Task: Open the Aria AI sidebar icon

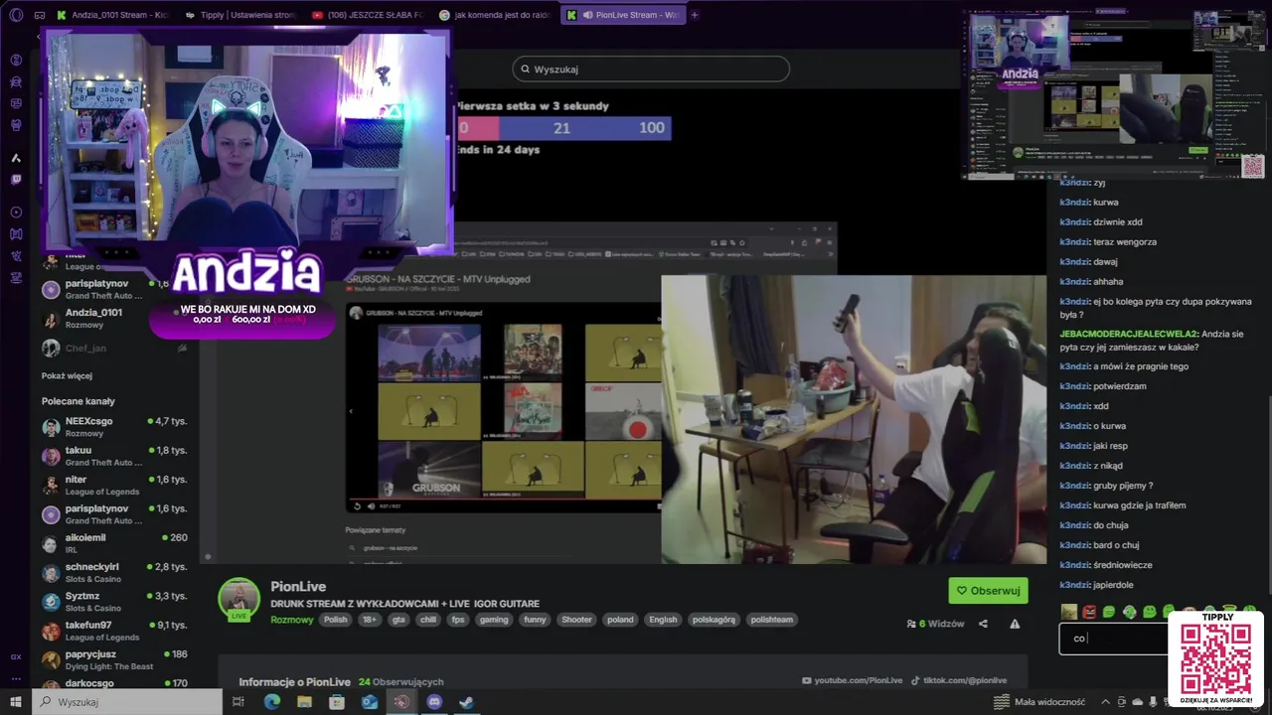Action: point(16,158)
